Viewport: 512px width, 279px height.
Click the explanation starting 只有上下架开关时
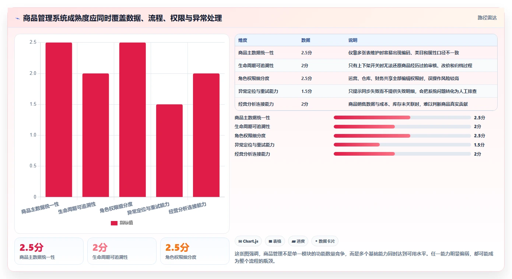pos(410,66)
